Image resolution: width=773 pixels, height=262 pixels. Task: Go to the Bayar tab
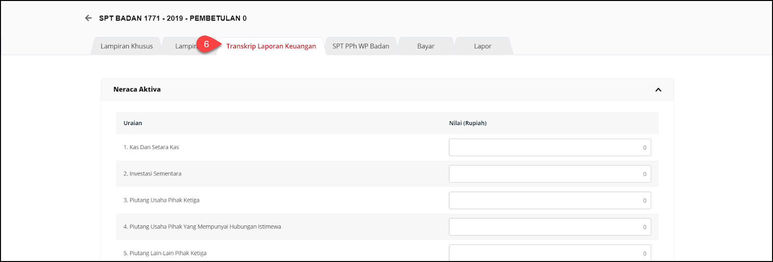(425, 46)
